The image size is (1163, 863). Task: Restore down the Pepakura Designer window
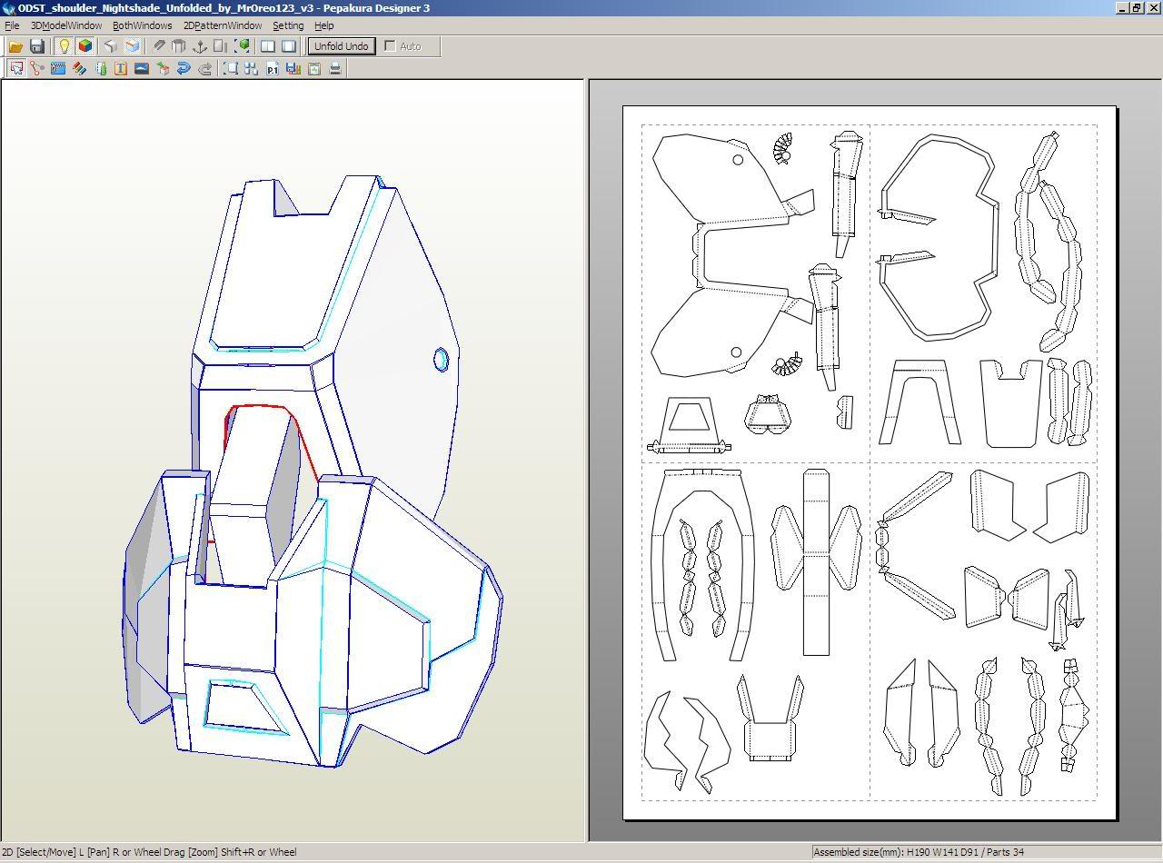(1137, 8)
